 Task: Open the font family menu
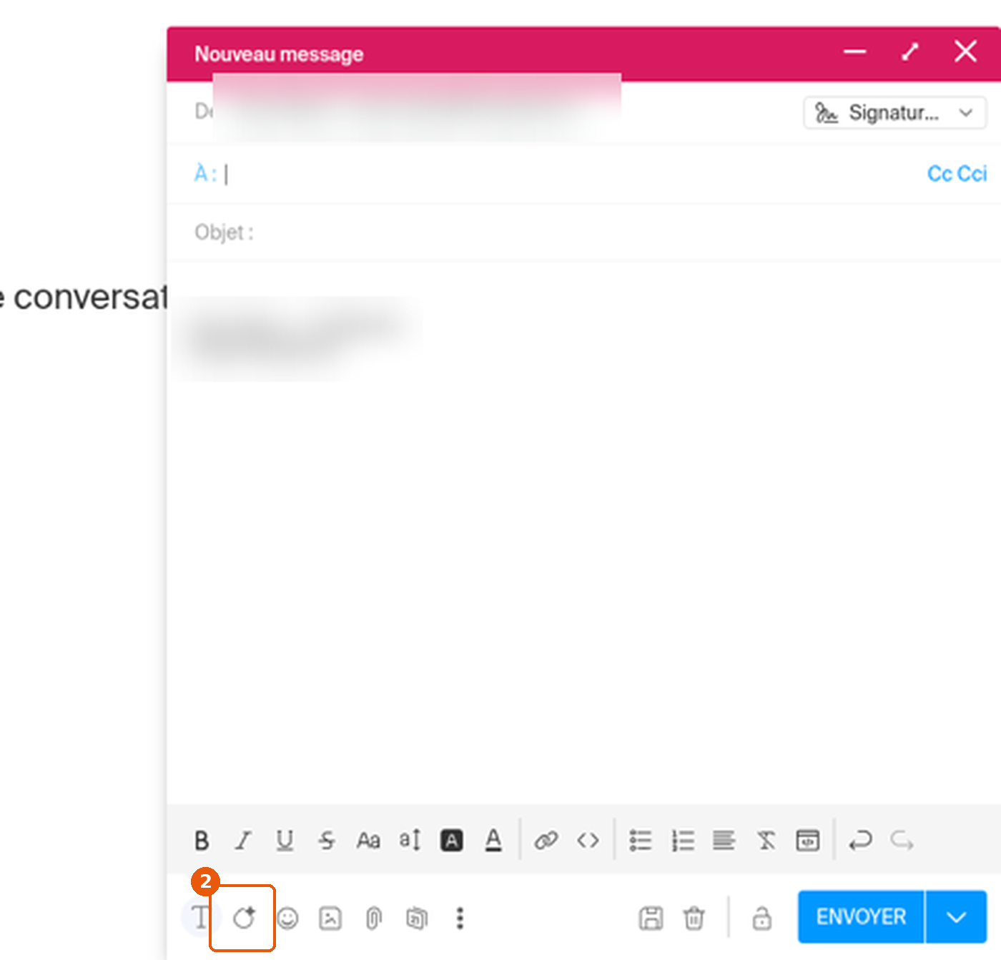[x=368, y=841]
